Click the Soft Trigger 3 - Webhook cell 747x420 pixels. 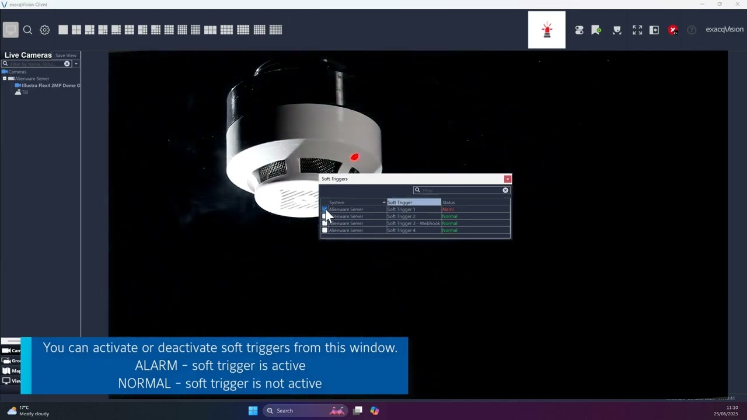click(x=413, y=223)
